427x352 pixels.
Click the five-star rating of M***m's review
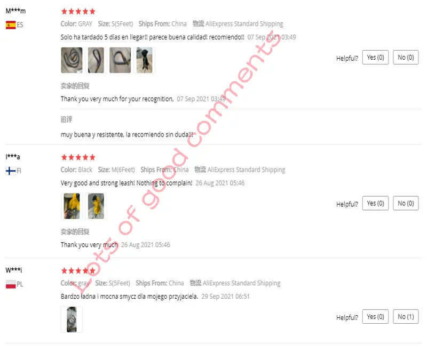(78, 11)
